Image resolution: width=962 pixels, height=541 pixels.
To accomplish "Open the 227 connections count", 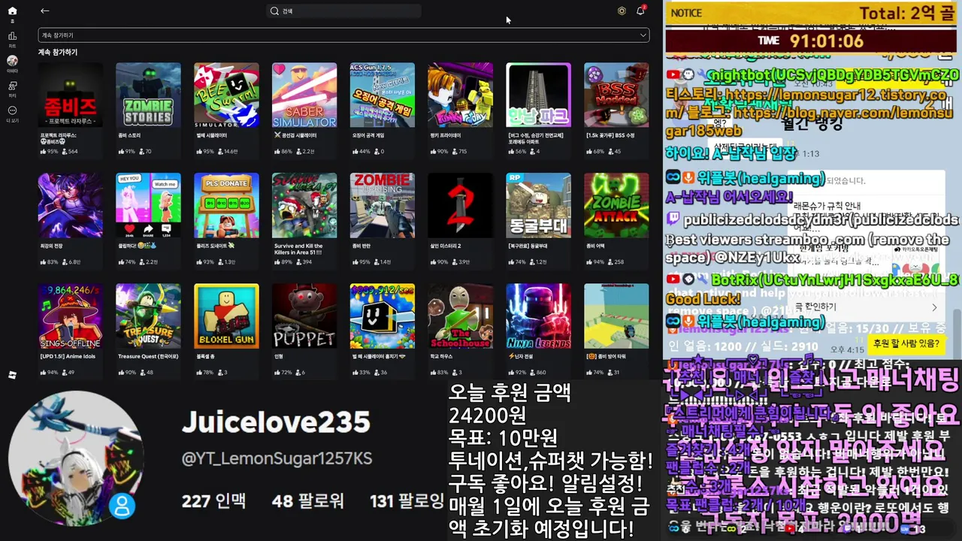I will tap(213, 501).
